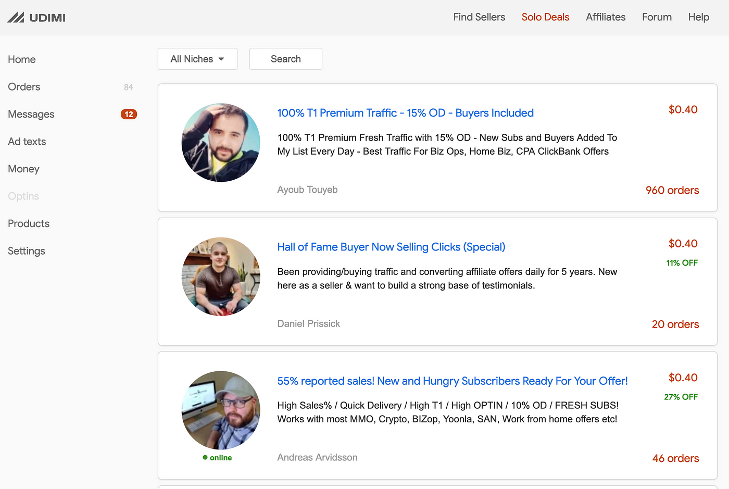Click the Search button

coord(286,59)
